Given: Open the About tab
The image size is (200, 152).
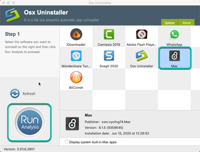Looking at the screenshot, I should (x=186, y=23).
